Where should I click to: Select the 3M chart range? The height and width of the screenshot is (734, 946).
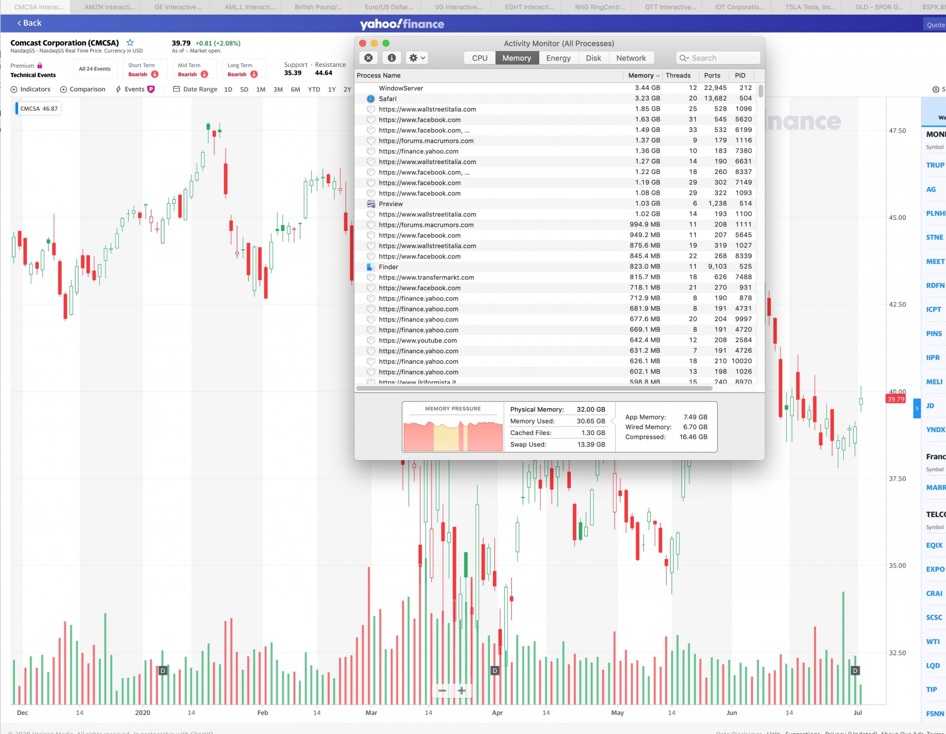pyautogui.click(x=278, y=89)
